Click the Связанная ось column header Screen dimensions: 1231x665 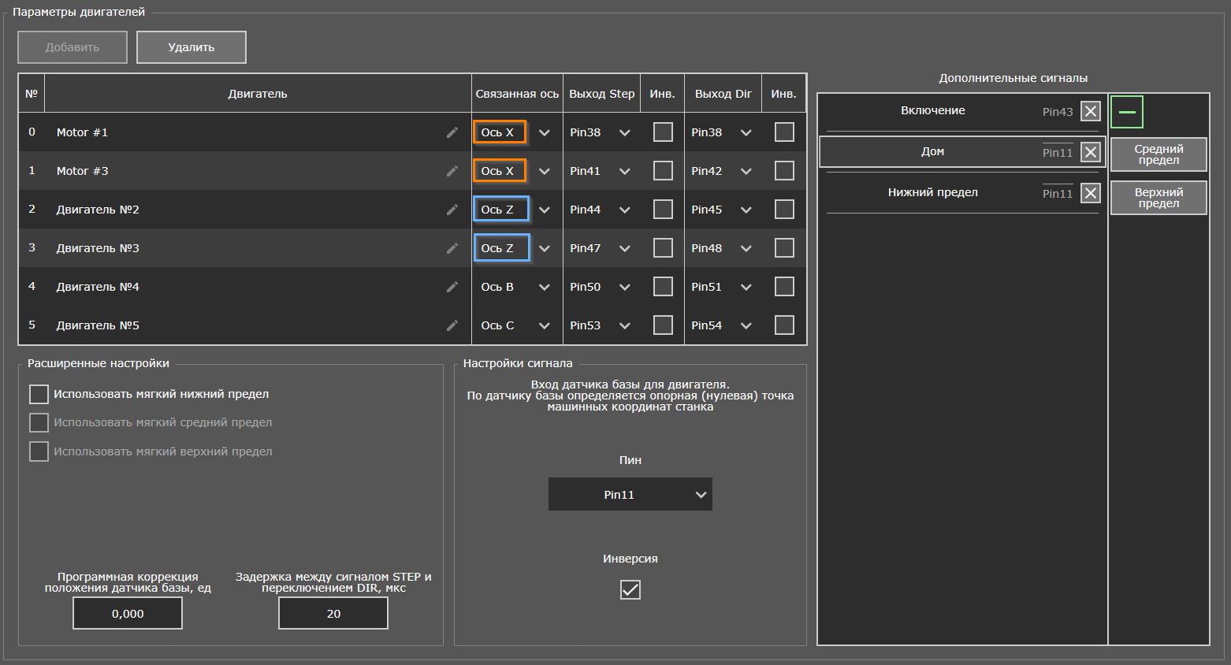(x=517, y=94)
